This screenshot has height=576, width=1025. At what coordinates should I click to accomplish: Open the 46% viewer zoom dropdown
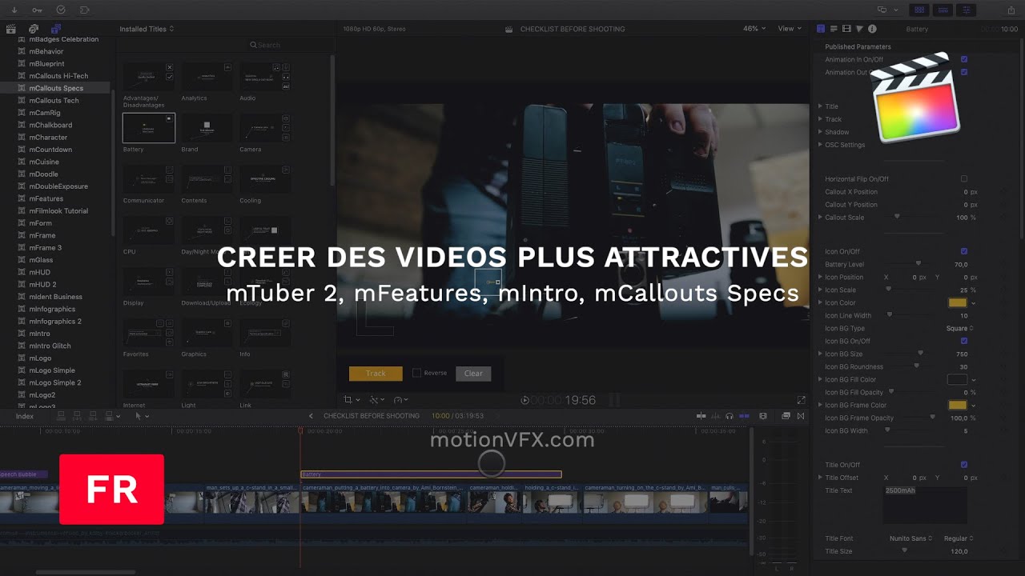pyautogui.click(x=754, y=29)
